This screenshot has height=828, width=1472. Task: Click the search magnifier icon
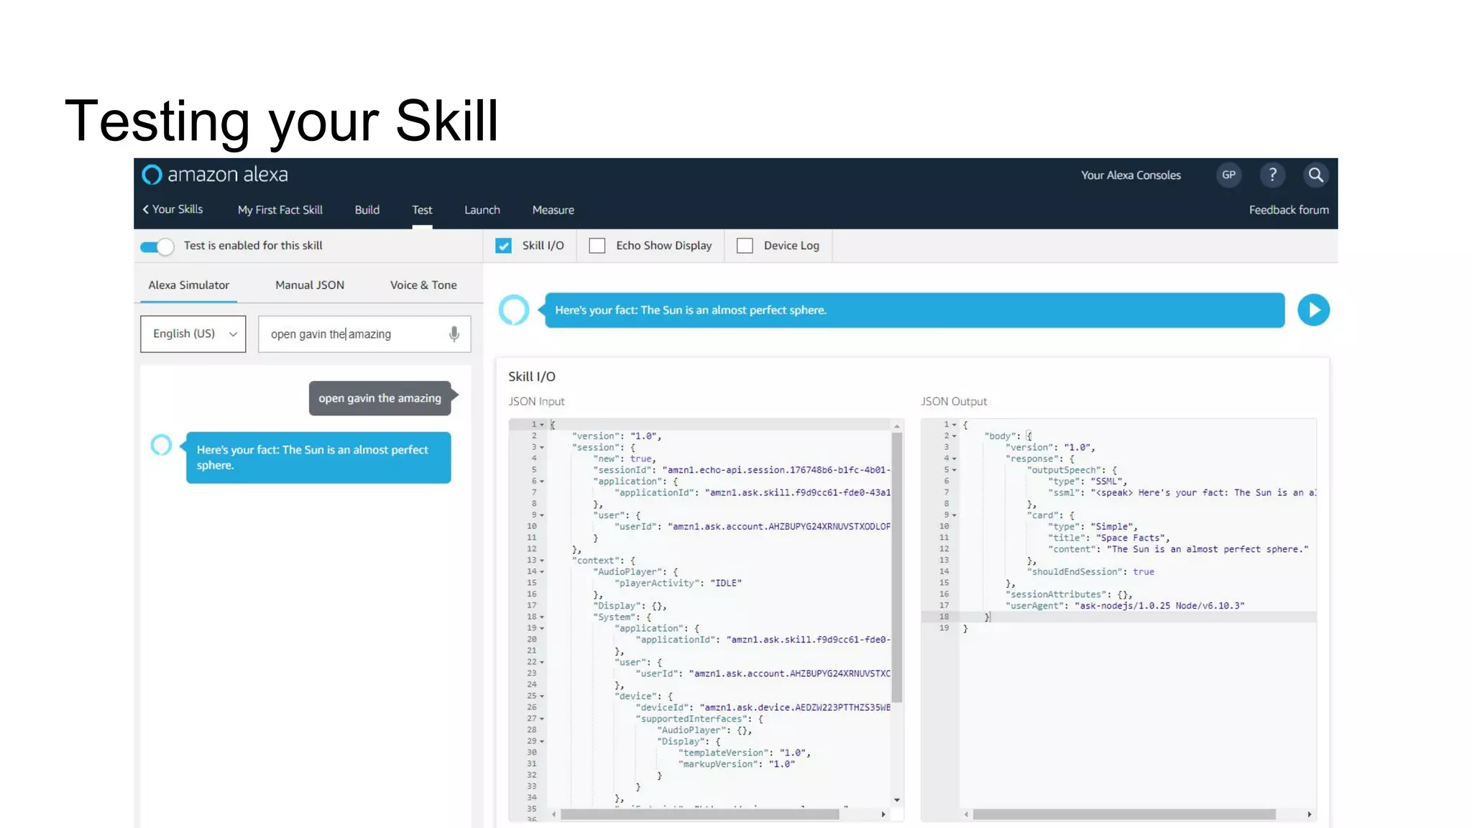(x=1315, y=175)
